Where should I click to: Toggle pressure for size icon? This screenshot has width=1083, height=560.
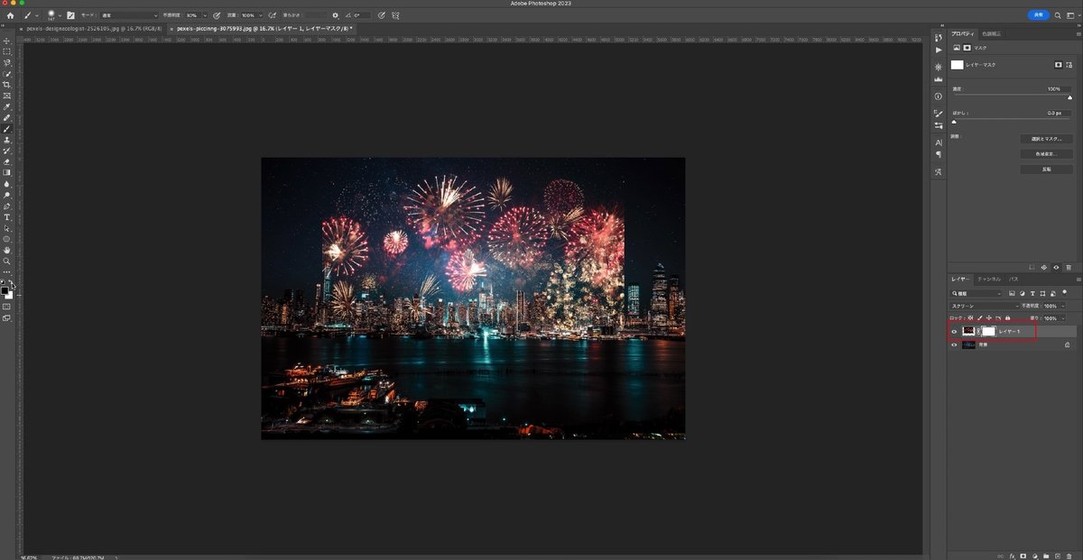[381, 15]
